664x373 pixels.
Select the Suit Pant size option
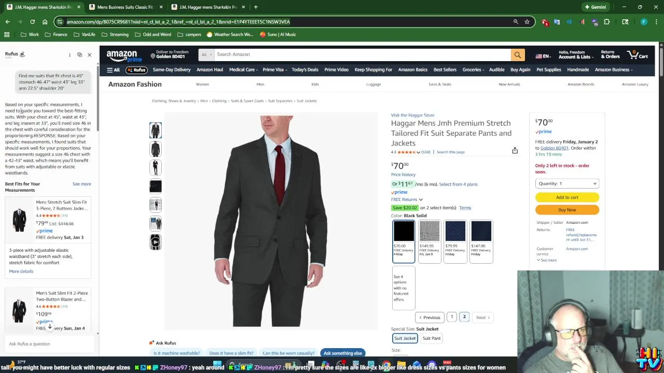(x=431, y=338)
